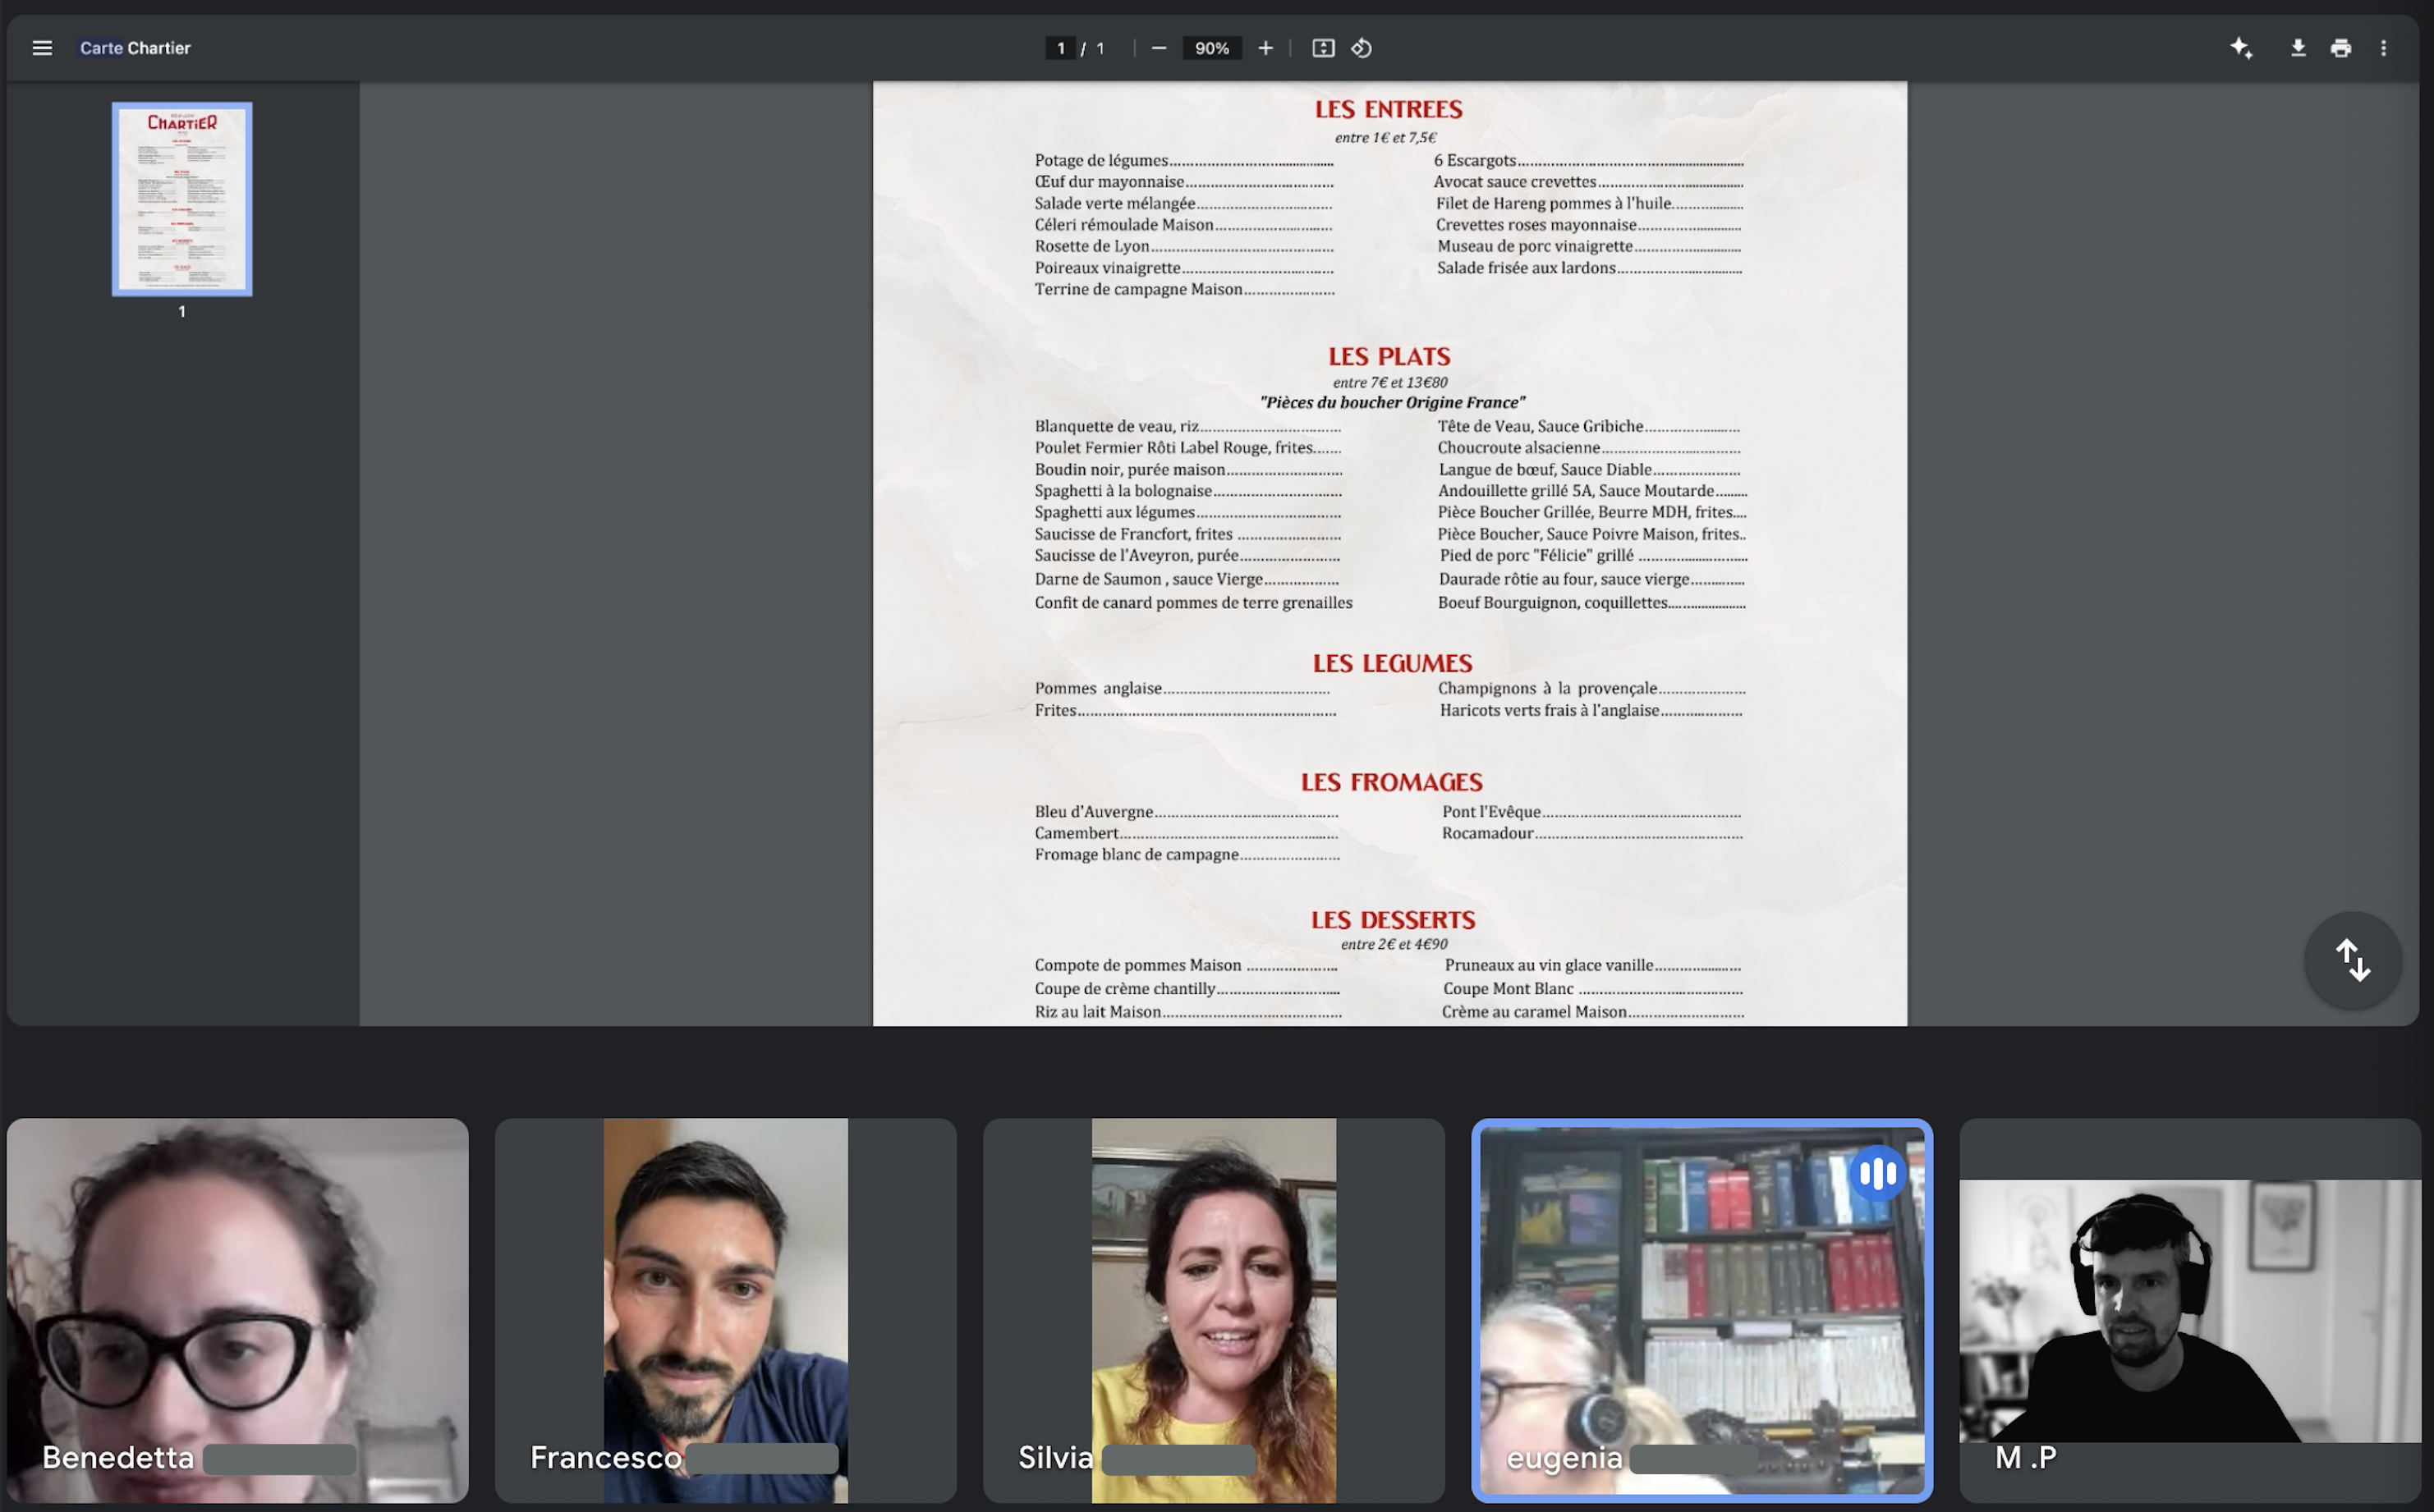Viewport: 2434px width, 1512px height.
Task: Open the AI sparkle assistant icon
Action: point(2241,48)
